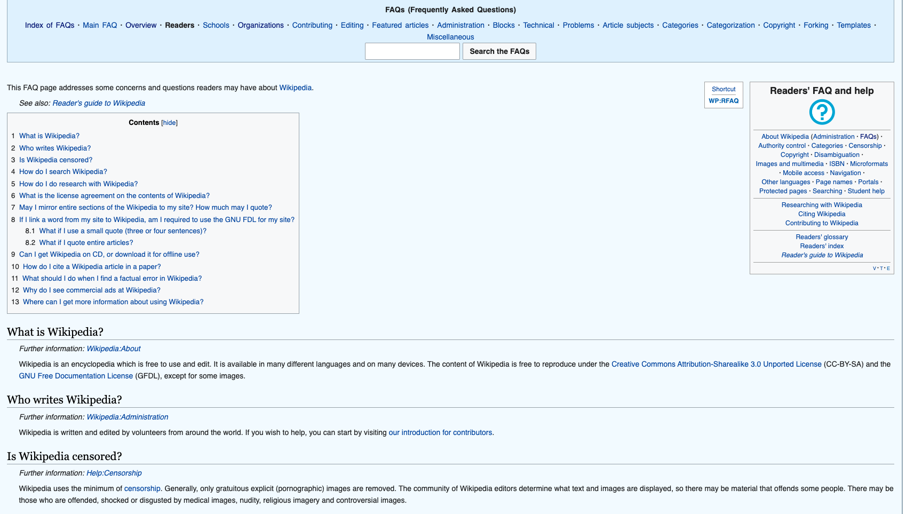
Task: Open Mobile access sidebar link
Action: 803,173
